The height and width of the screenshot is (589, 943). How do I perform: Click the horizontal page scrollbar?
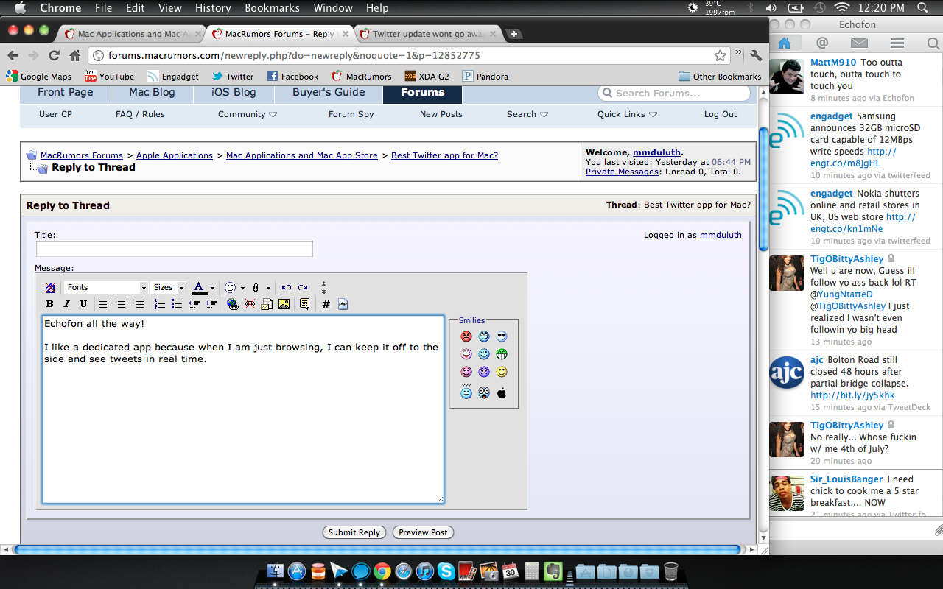click(377, 549)
